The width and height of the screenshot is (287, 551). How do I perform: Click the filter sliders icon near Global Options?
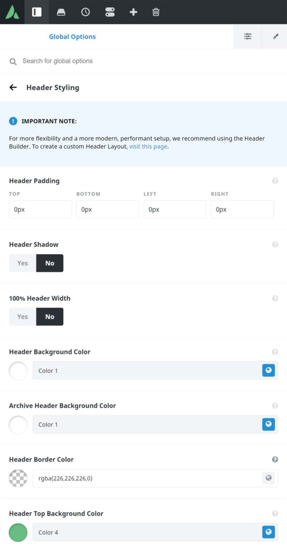pos(247,36)
